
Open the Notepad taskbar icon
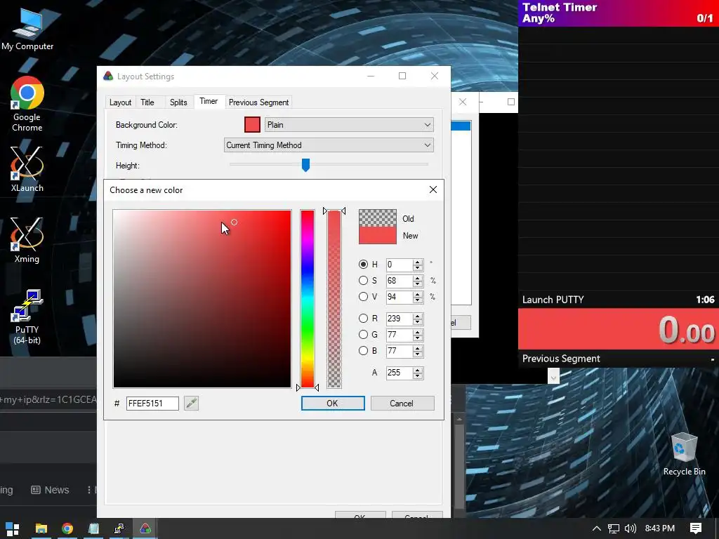[93, 528]
